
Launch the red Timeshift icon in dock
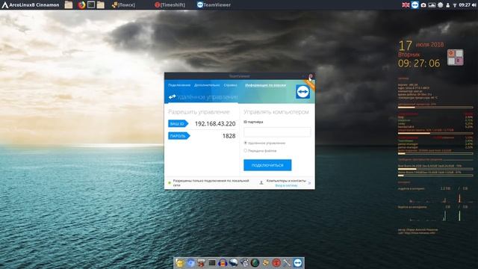(276, 262)
